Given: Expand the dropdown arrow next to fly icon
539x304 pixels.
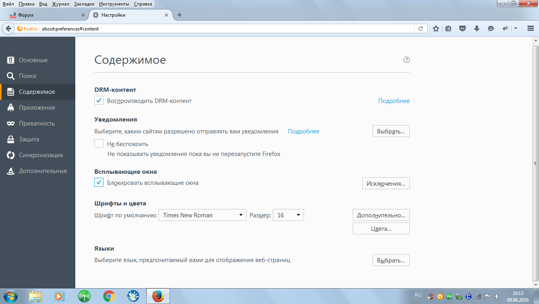Looking at the screenshot, I should click(x=516, y=28).
